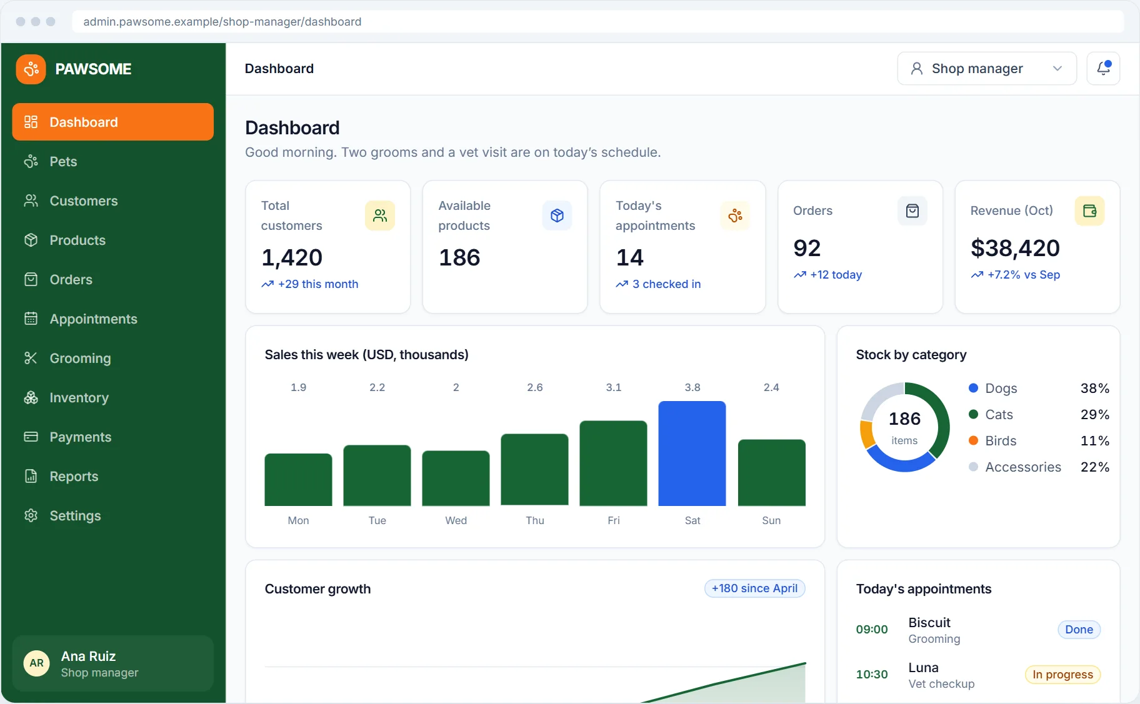Click the +12 today orders text
This screenshot has width=1140, height=704.
(x=836, y=275)
